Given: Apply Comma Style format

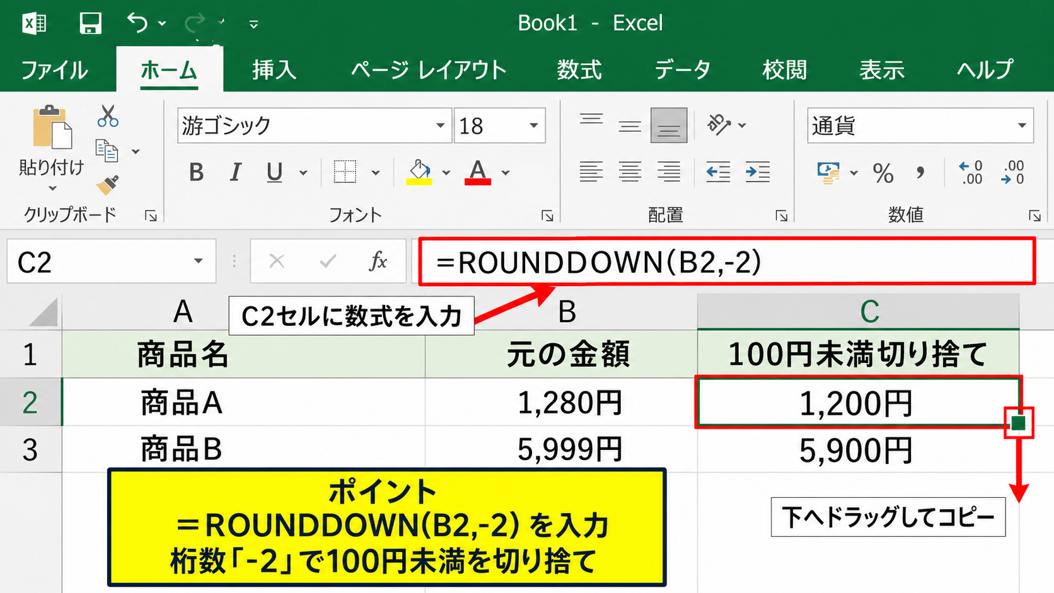Looking at the screenshot, I should pos(920,172).
